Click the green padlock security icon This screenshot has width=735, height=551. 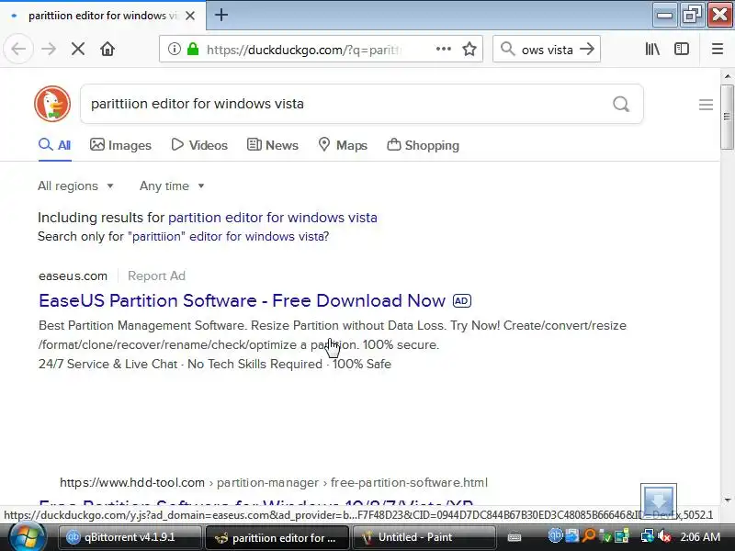click(x=193, y=49)
